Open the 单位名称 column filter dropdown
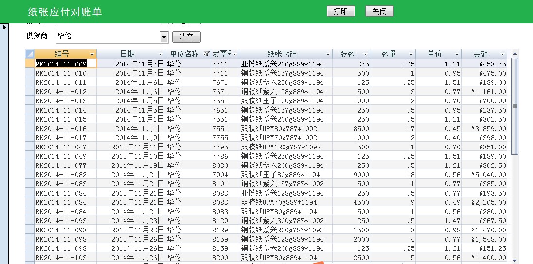The image size is (533, 264). coord(206,54)
